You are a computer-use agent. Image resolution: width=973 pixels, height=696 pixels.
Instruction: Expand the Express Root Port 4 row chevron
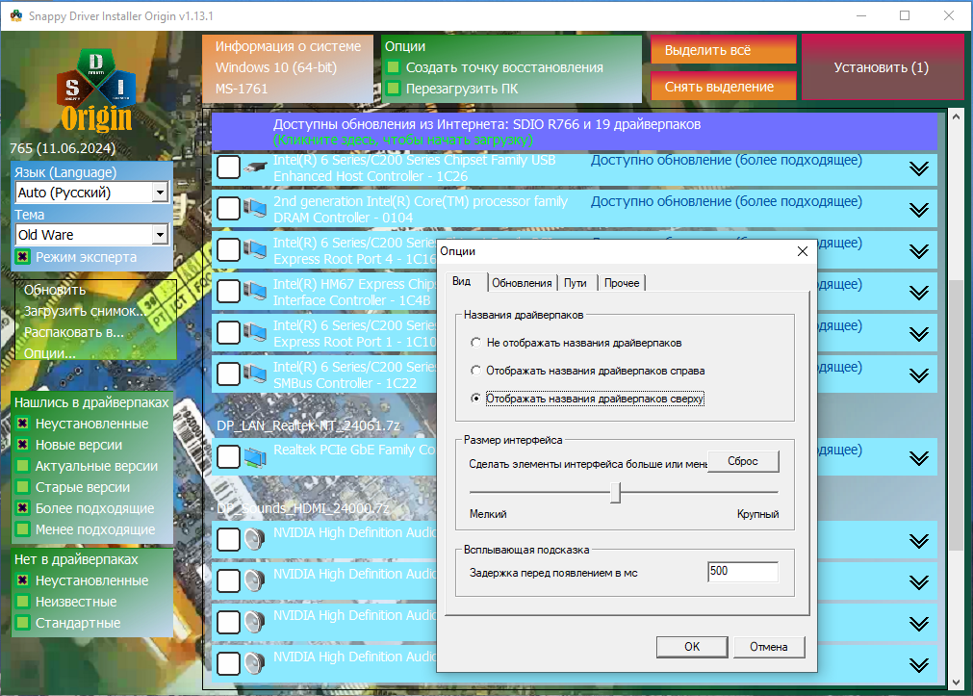click(x=918, y=251)
